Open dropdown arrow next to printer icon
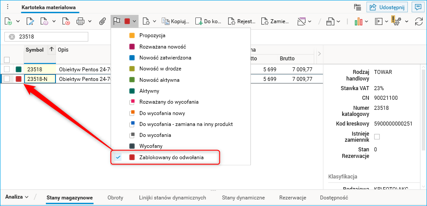The image size is (427, 206). click(90, 21)
